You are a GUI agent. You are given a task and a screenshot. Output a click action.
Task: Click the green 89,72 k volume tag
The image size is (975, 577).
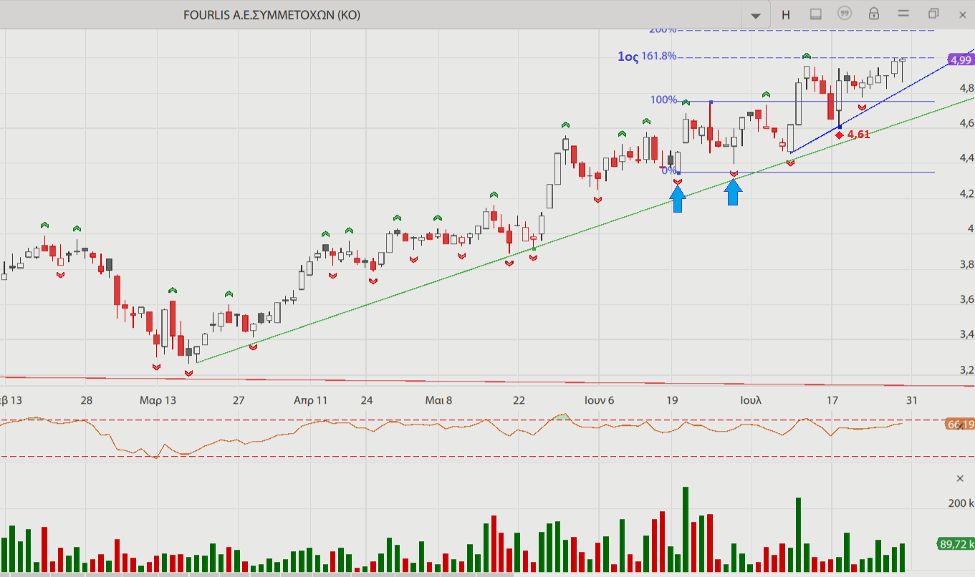point(956,544)
